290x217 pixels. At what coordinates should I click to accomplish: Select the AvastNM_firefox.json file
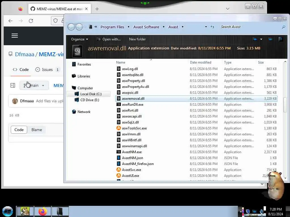tap(138, 164)
